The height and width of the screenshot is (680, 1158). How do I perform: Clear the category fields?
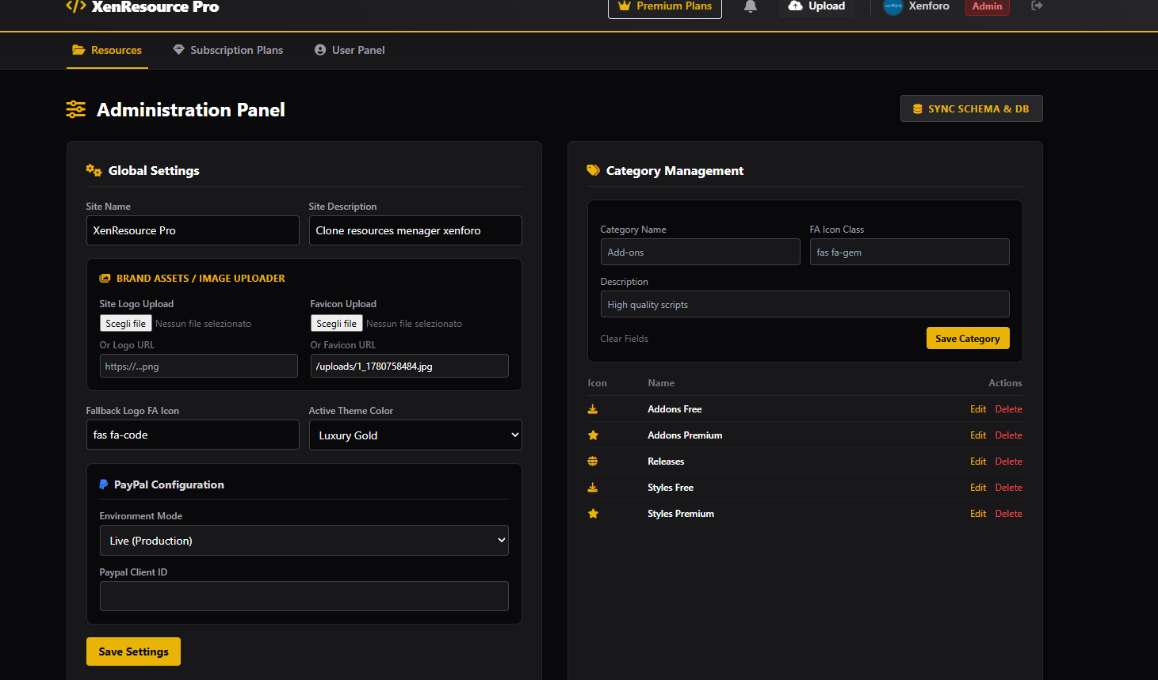[625, 339]
